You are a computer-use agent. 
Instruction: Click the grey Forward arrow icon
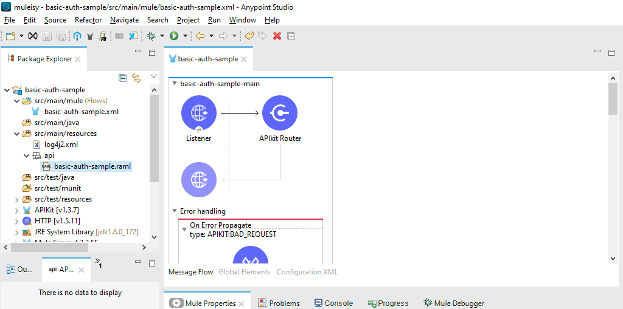click(223, 36)
